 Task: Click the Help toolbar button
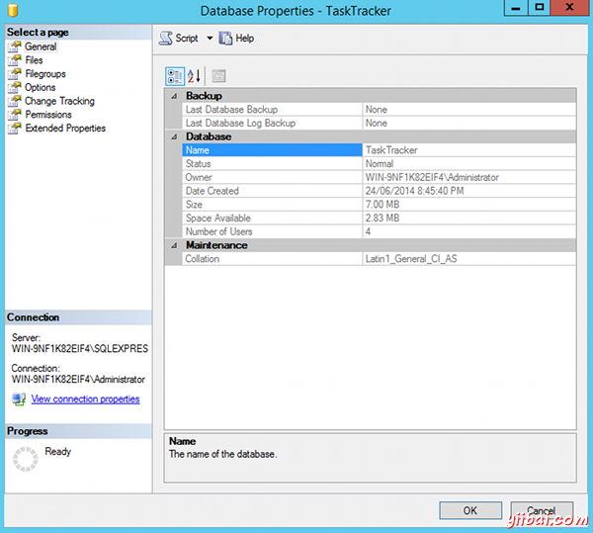click(x=236, y=39)
